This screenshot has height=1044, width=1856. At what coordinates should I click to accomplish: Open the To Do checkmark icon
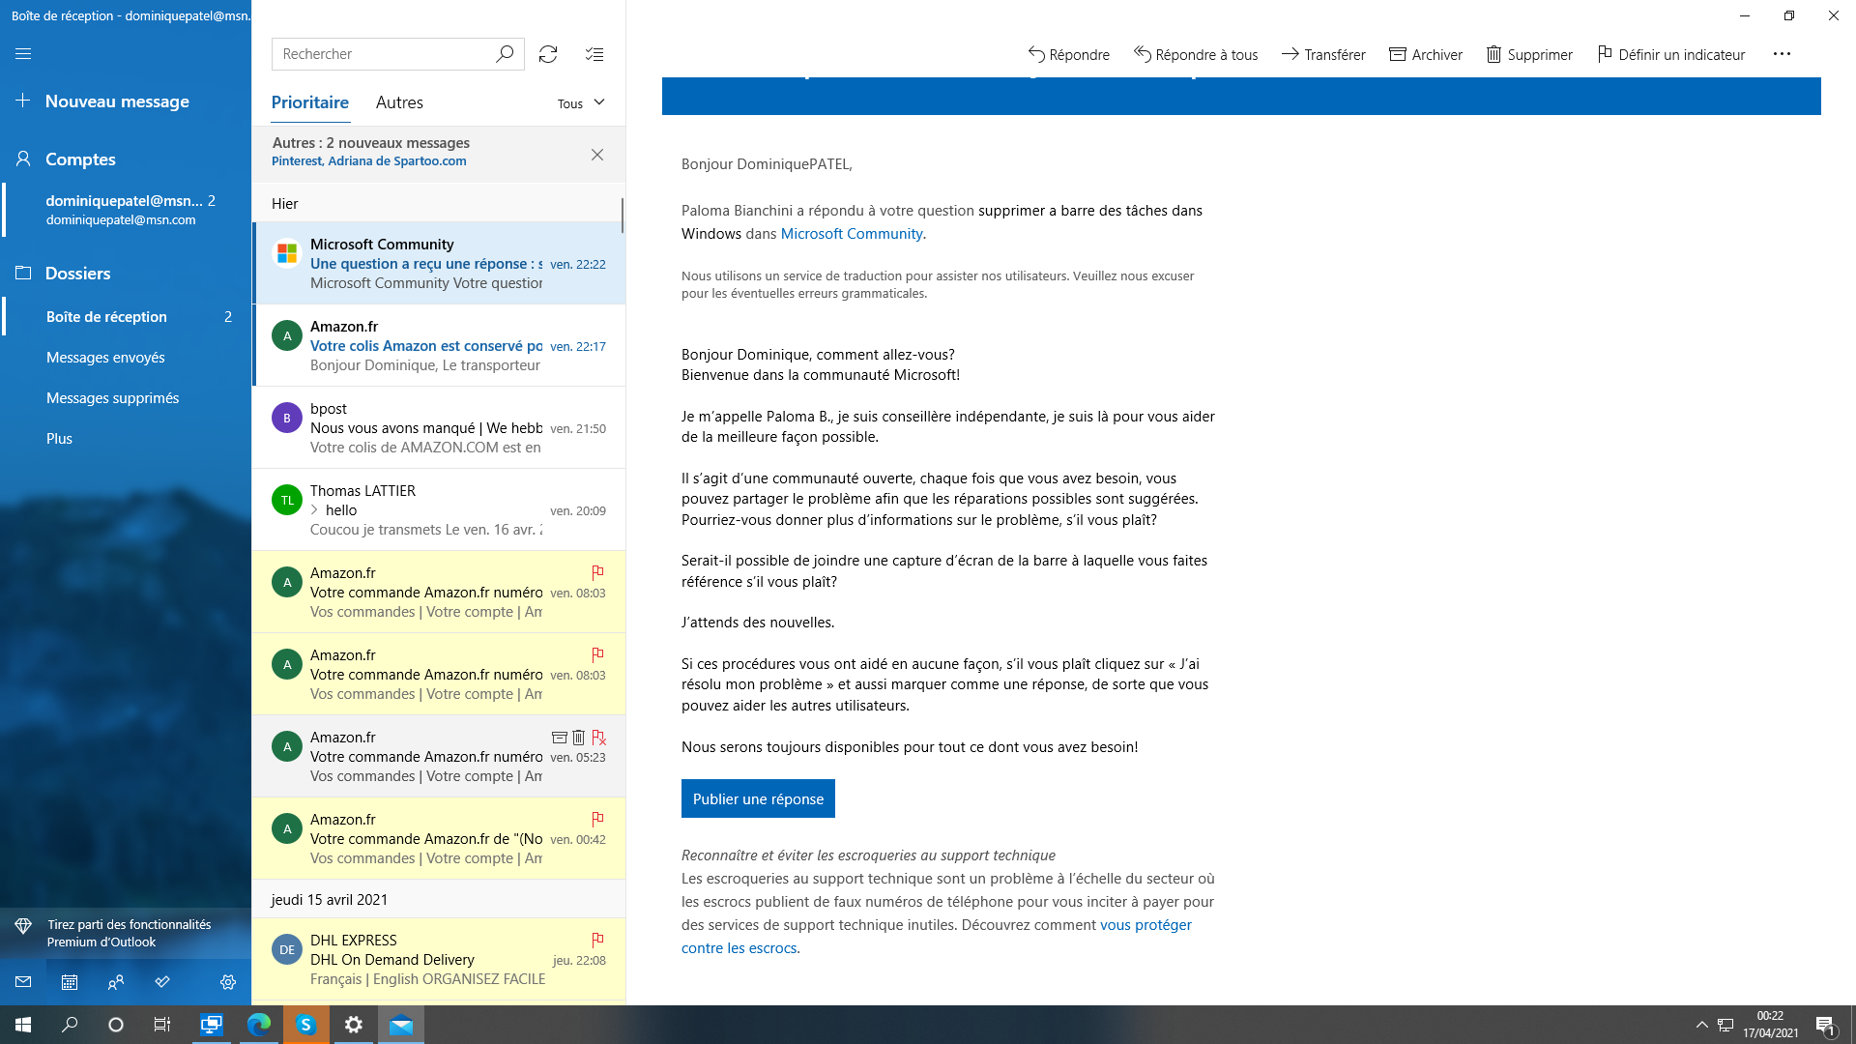[162, 982]
